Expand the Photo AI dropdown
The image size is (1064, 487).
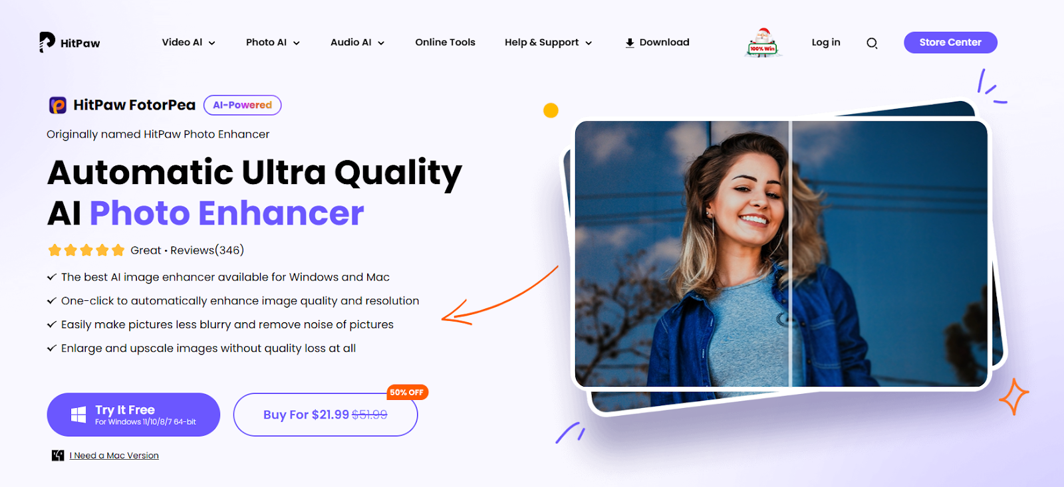(x=273, y=43)
